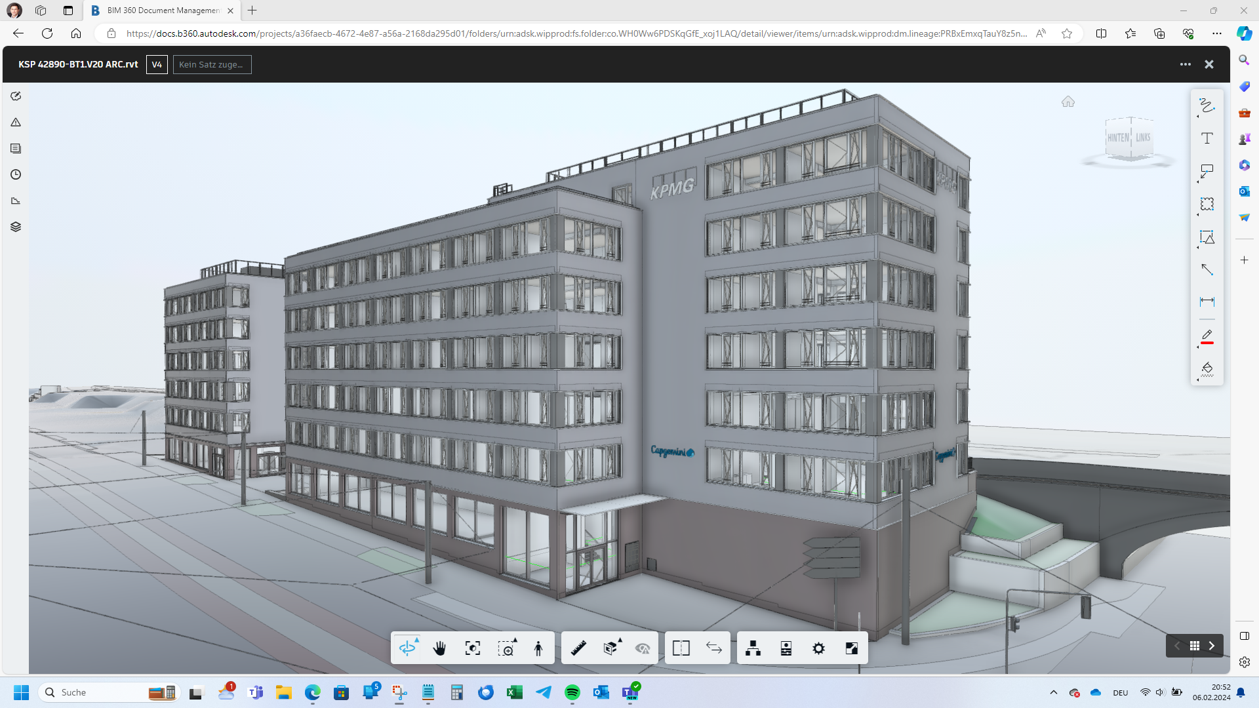Select the dimension markup tool

[1207, 302]
